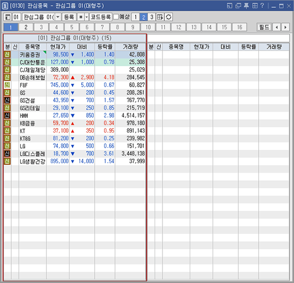Click the 신 icon on the CJ대한통운 row

pos(7,62)
